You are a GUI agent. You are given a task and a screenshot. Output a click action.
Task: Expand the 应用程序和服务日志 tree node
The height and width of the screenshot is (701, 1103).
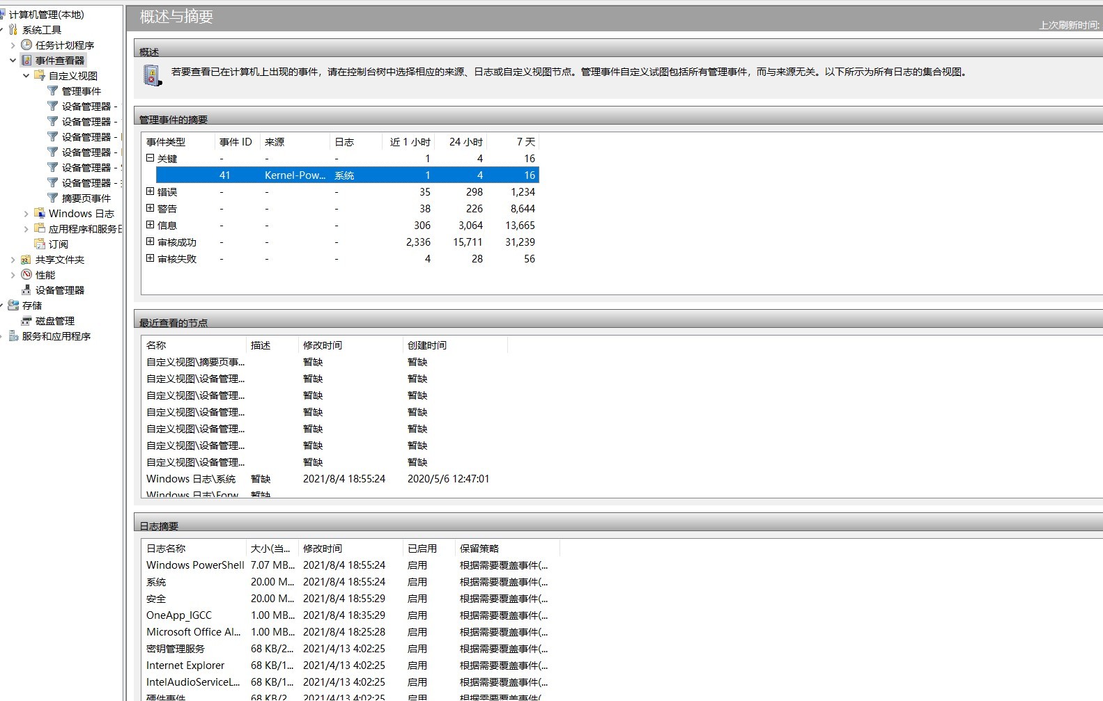point(26,229)
